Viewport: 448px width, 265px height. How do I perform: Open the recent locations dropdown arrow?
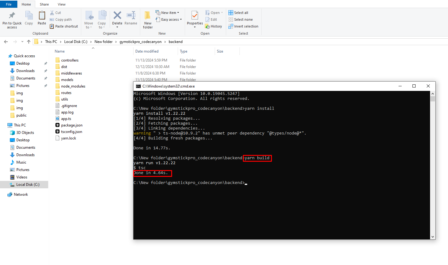pyautogui.click(x=22, y=42)
